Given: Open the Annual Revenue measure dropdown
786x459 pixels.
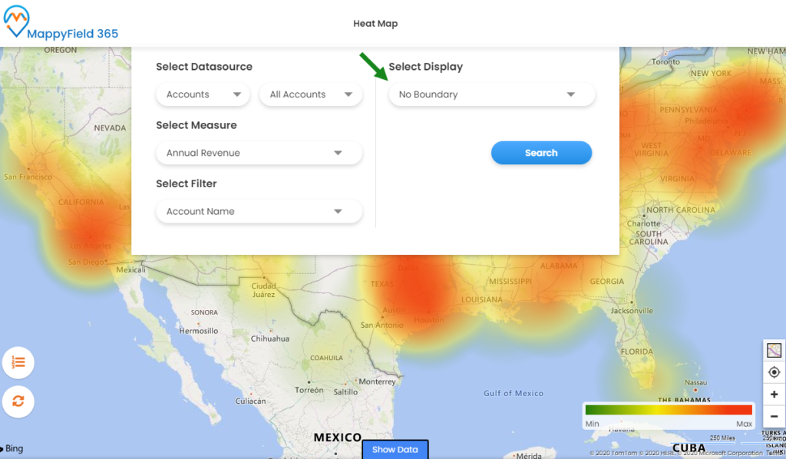Looking at the screenshot, I should 259,153.
